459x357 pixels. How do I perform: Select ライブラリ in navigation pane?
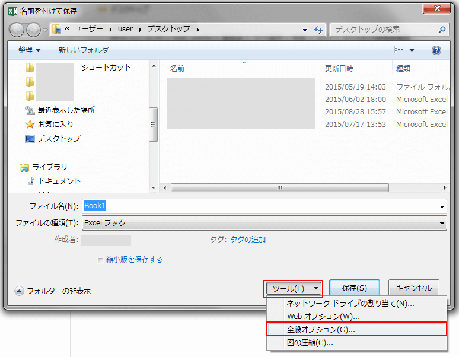click(43, 167)
